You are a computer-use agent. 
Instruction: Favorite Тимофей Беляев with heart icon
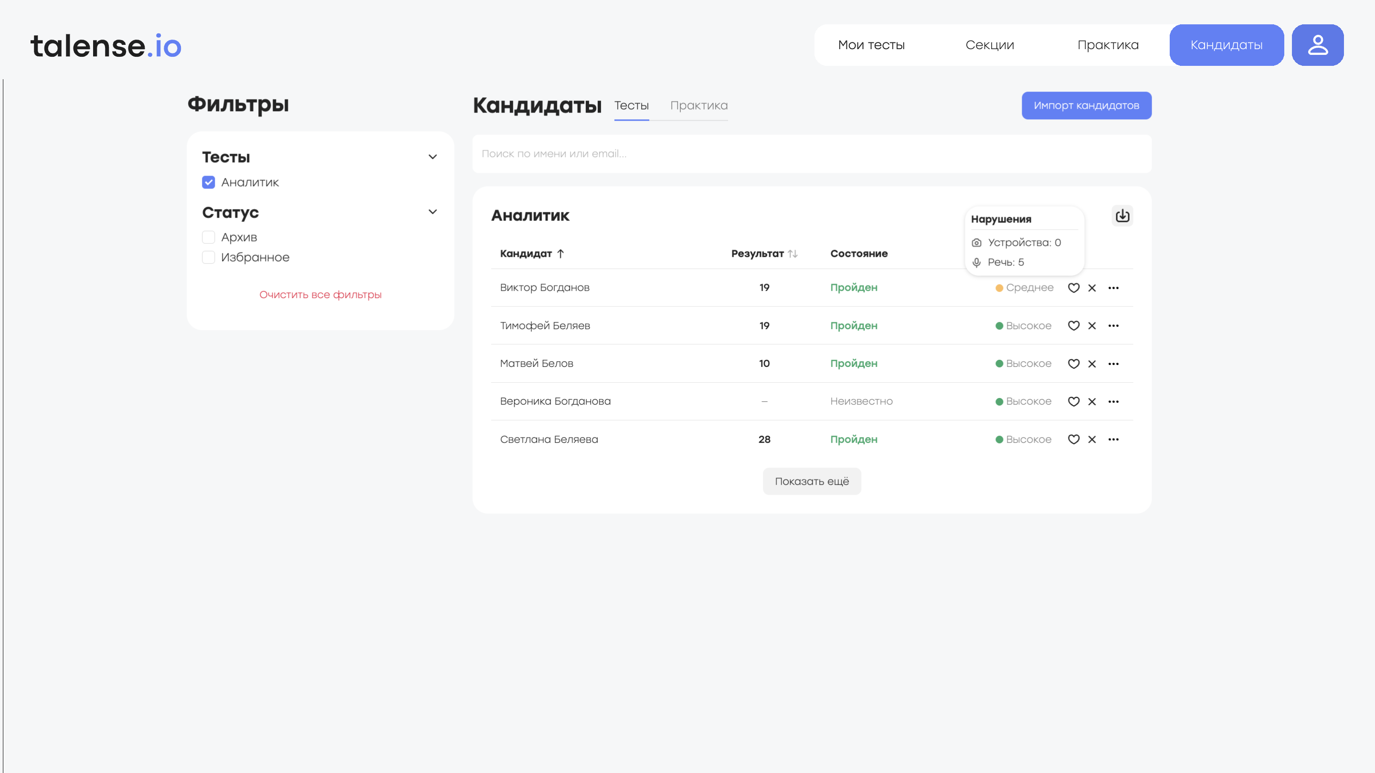[x=1073, y=325]
